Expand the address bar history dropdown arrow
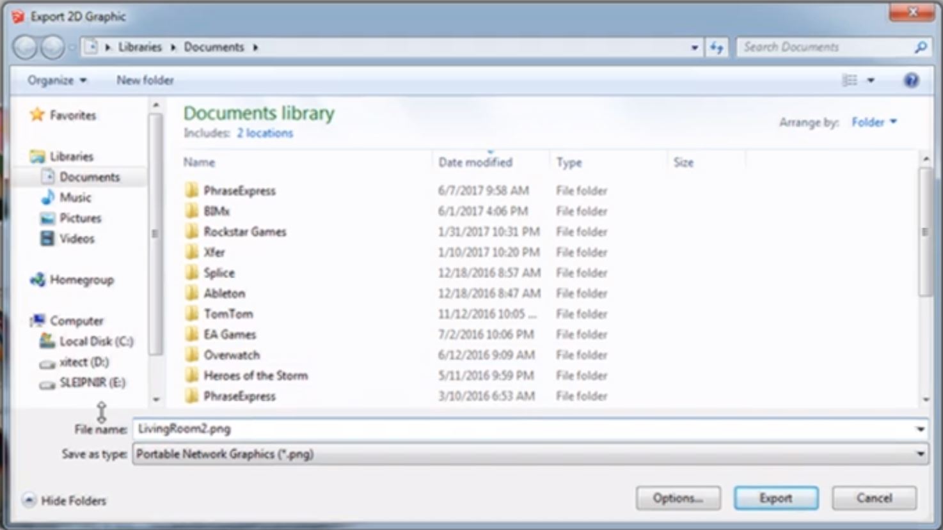The image size is (943, 530). [x=695, y=47]
